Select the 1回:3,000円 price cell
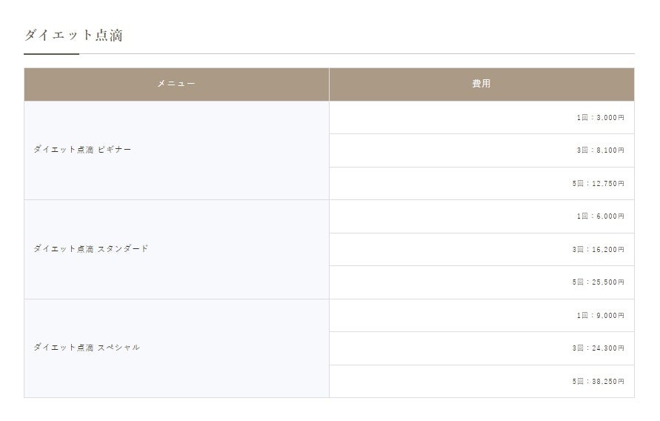This screenshot has width=660, height=421. pos(481,117)
